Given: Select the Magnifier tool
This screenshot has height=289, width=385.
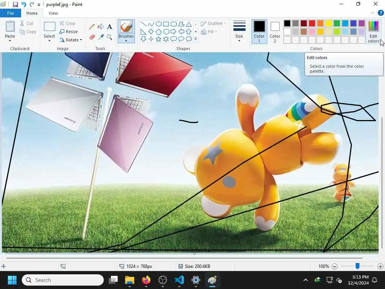Looking at the screenshot, I should pos(109,37).
